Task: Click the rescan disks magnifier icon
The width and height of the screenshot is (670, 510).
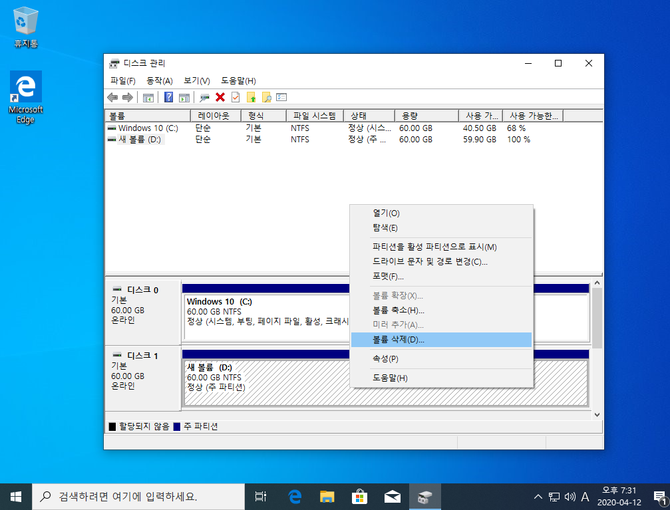Action: tap(205, 98)
